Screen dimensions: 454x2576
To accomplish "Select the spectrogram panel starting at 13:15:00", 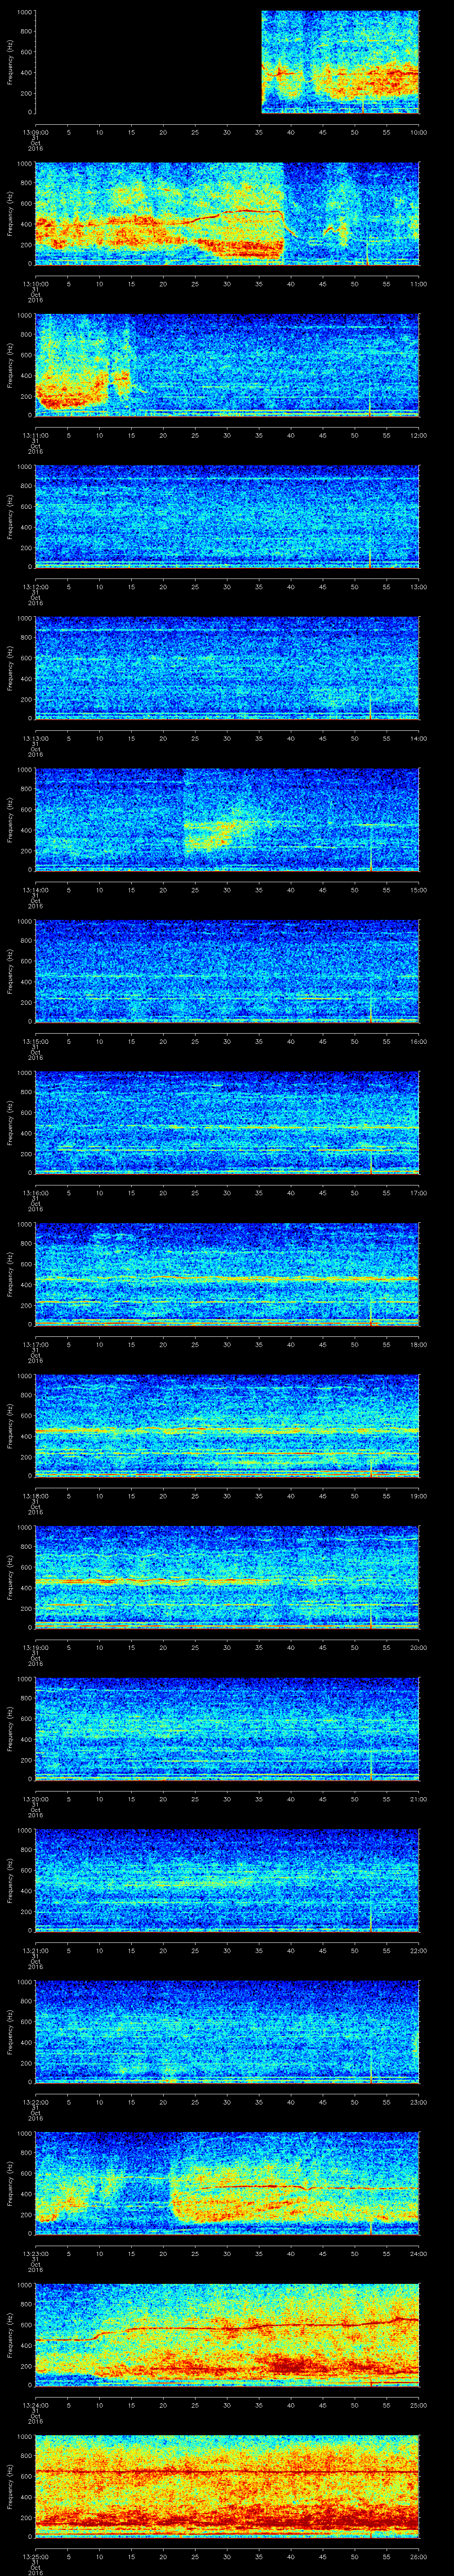I will (x=227, y=971).
